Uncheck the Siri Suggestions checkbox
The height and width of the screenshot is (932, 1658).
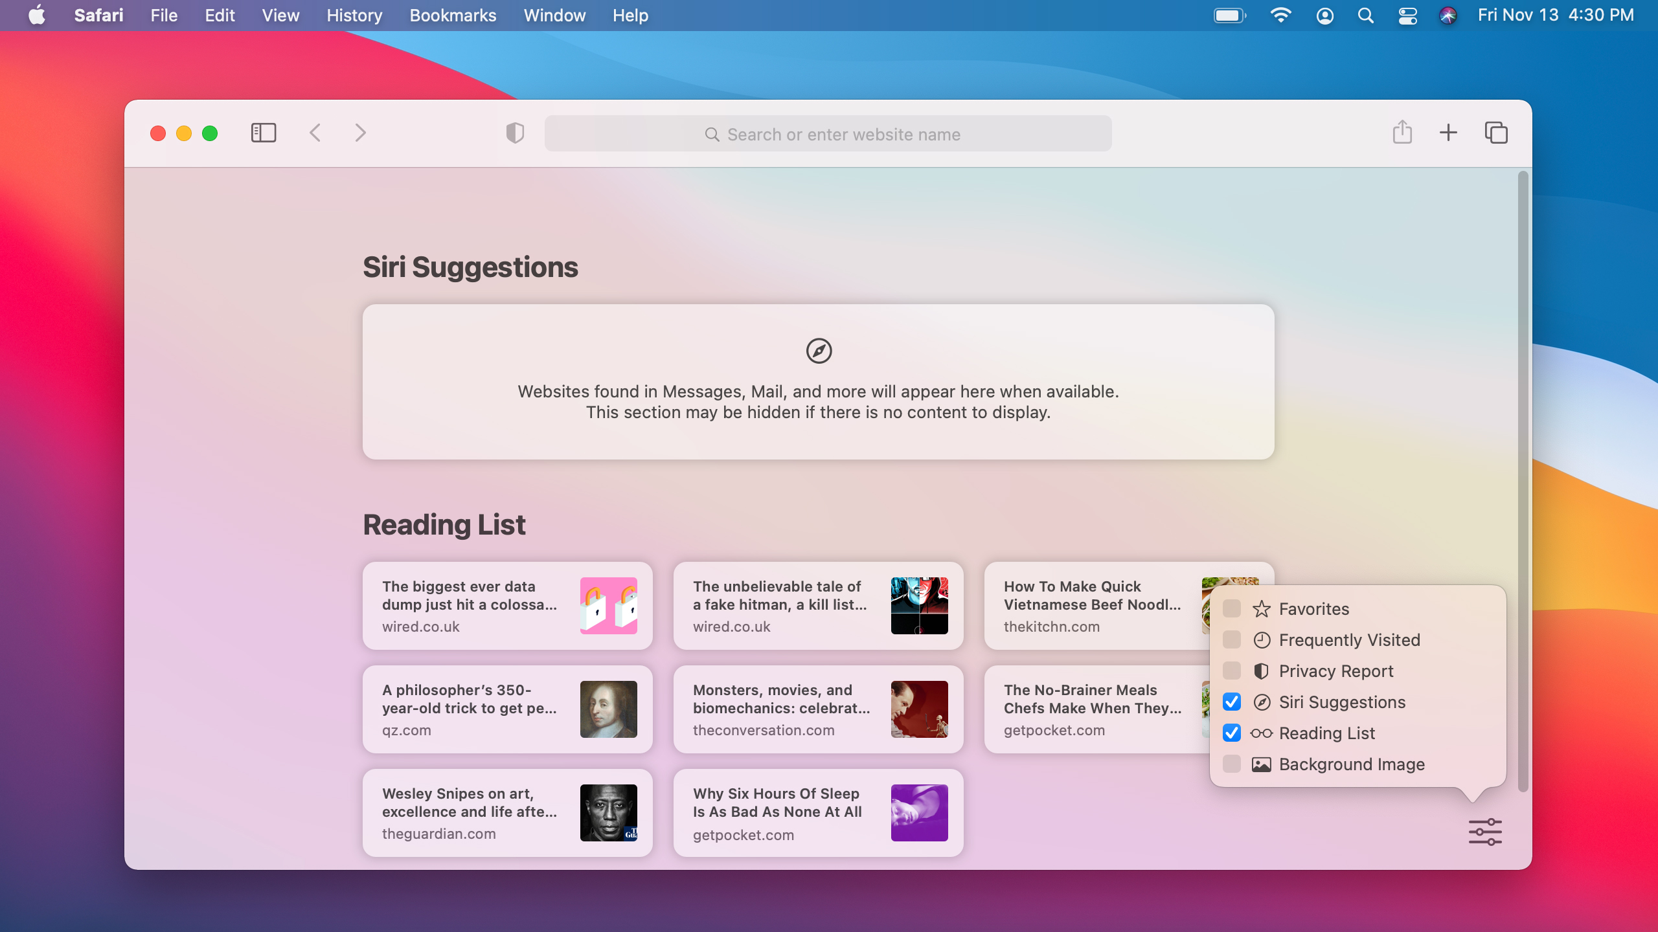(x=1232, y=702)
